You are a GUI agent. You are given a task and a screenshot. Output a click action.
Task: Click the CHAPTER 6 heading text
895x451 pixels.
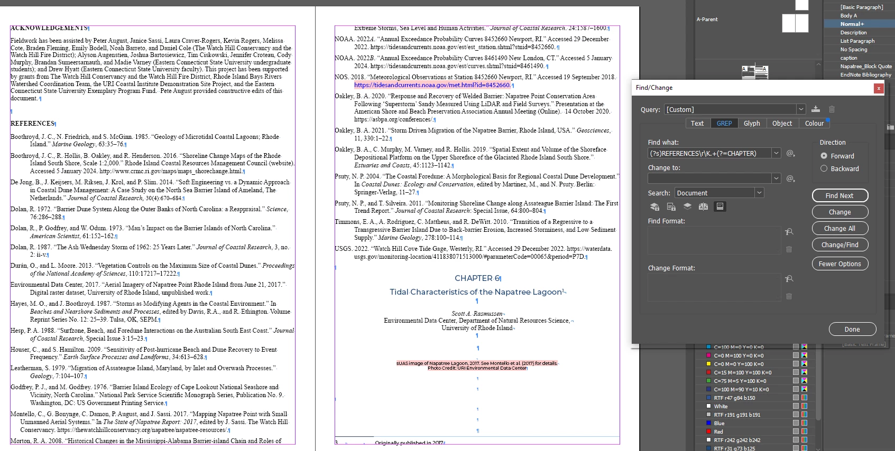477,278
